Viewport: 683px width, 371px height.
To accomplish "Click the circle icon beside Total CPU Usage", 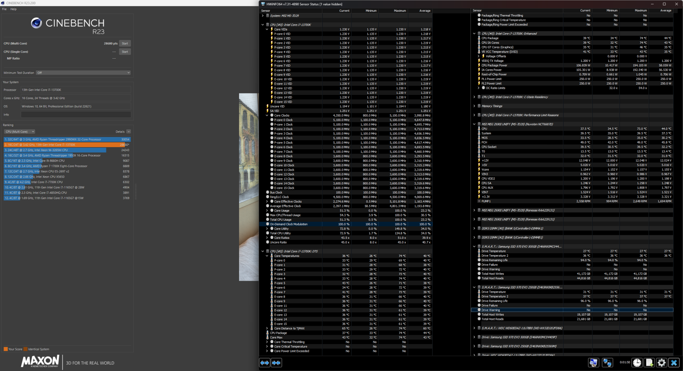I will (x=268, y=220).
